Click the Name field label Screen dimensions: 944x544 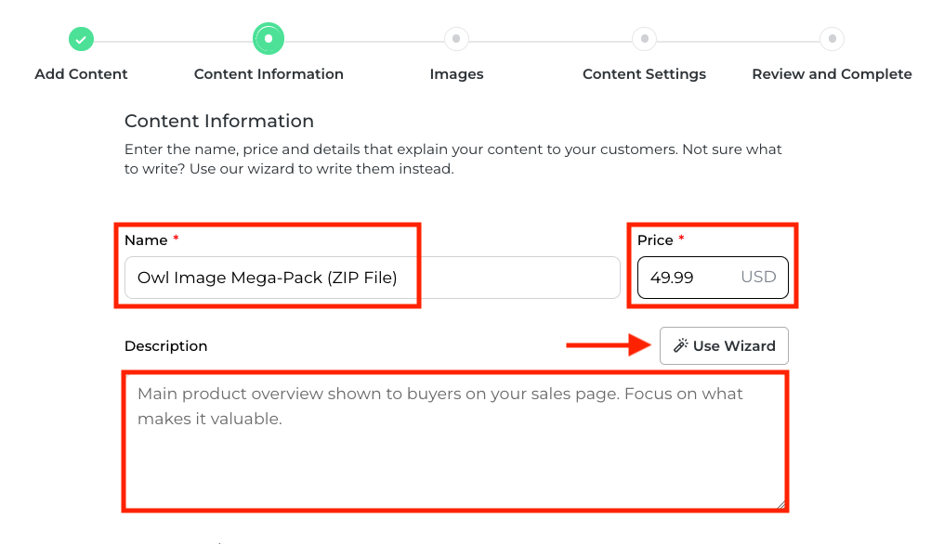click(x=146, y=240)
